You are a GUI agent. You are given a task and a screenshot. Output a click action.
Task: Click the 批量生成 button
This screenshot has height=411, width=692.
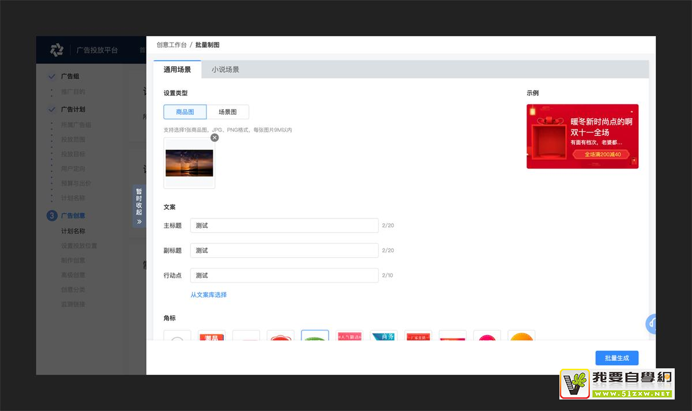click(616, 358)
